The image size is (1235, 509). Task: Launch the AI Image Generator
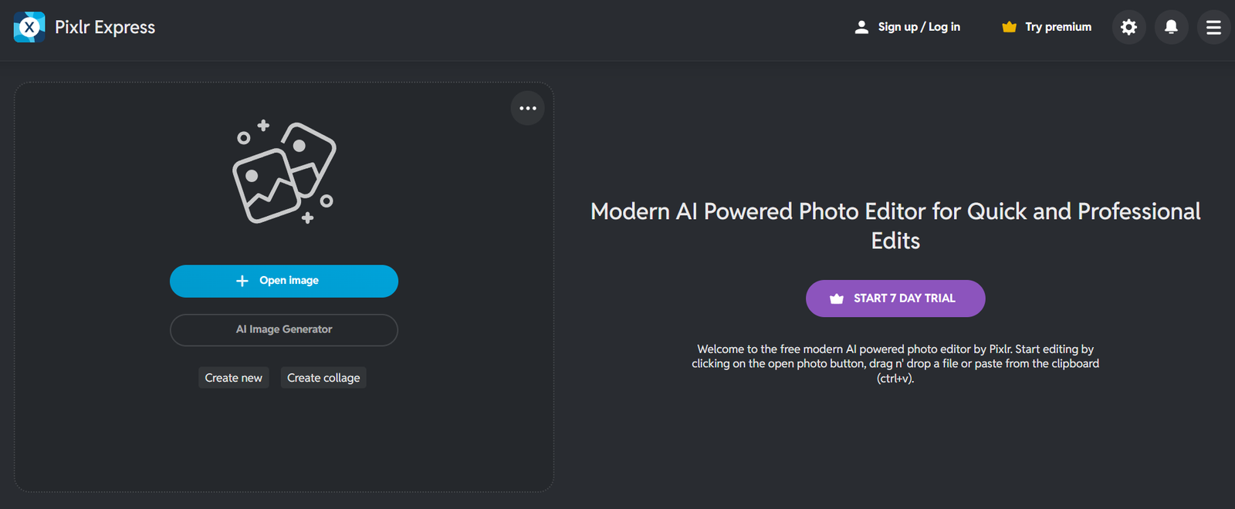coord(284,330)
